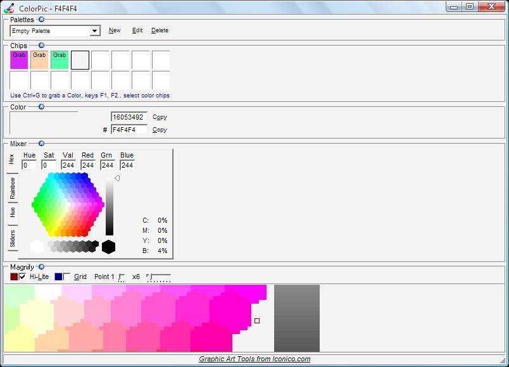The image size is (509, 367).
Task: Collapse the Mixer section arrow
Action: click(x=41, y=144)
